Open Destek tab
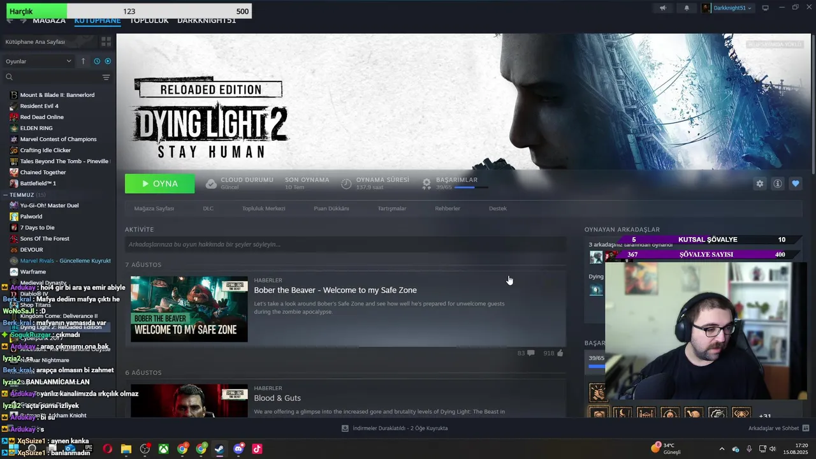 point(497,208)
